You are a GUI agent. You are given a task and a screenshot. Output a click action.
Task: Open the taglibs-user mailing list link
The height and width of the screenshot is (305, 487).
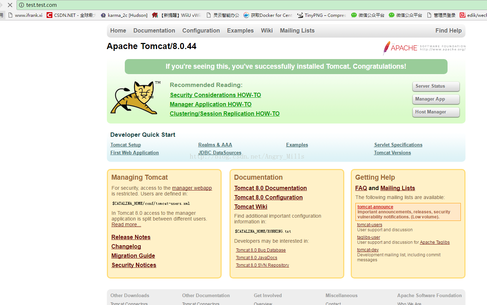[x=369, y=237]
